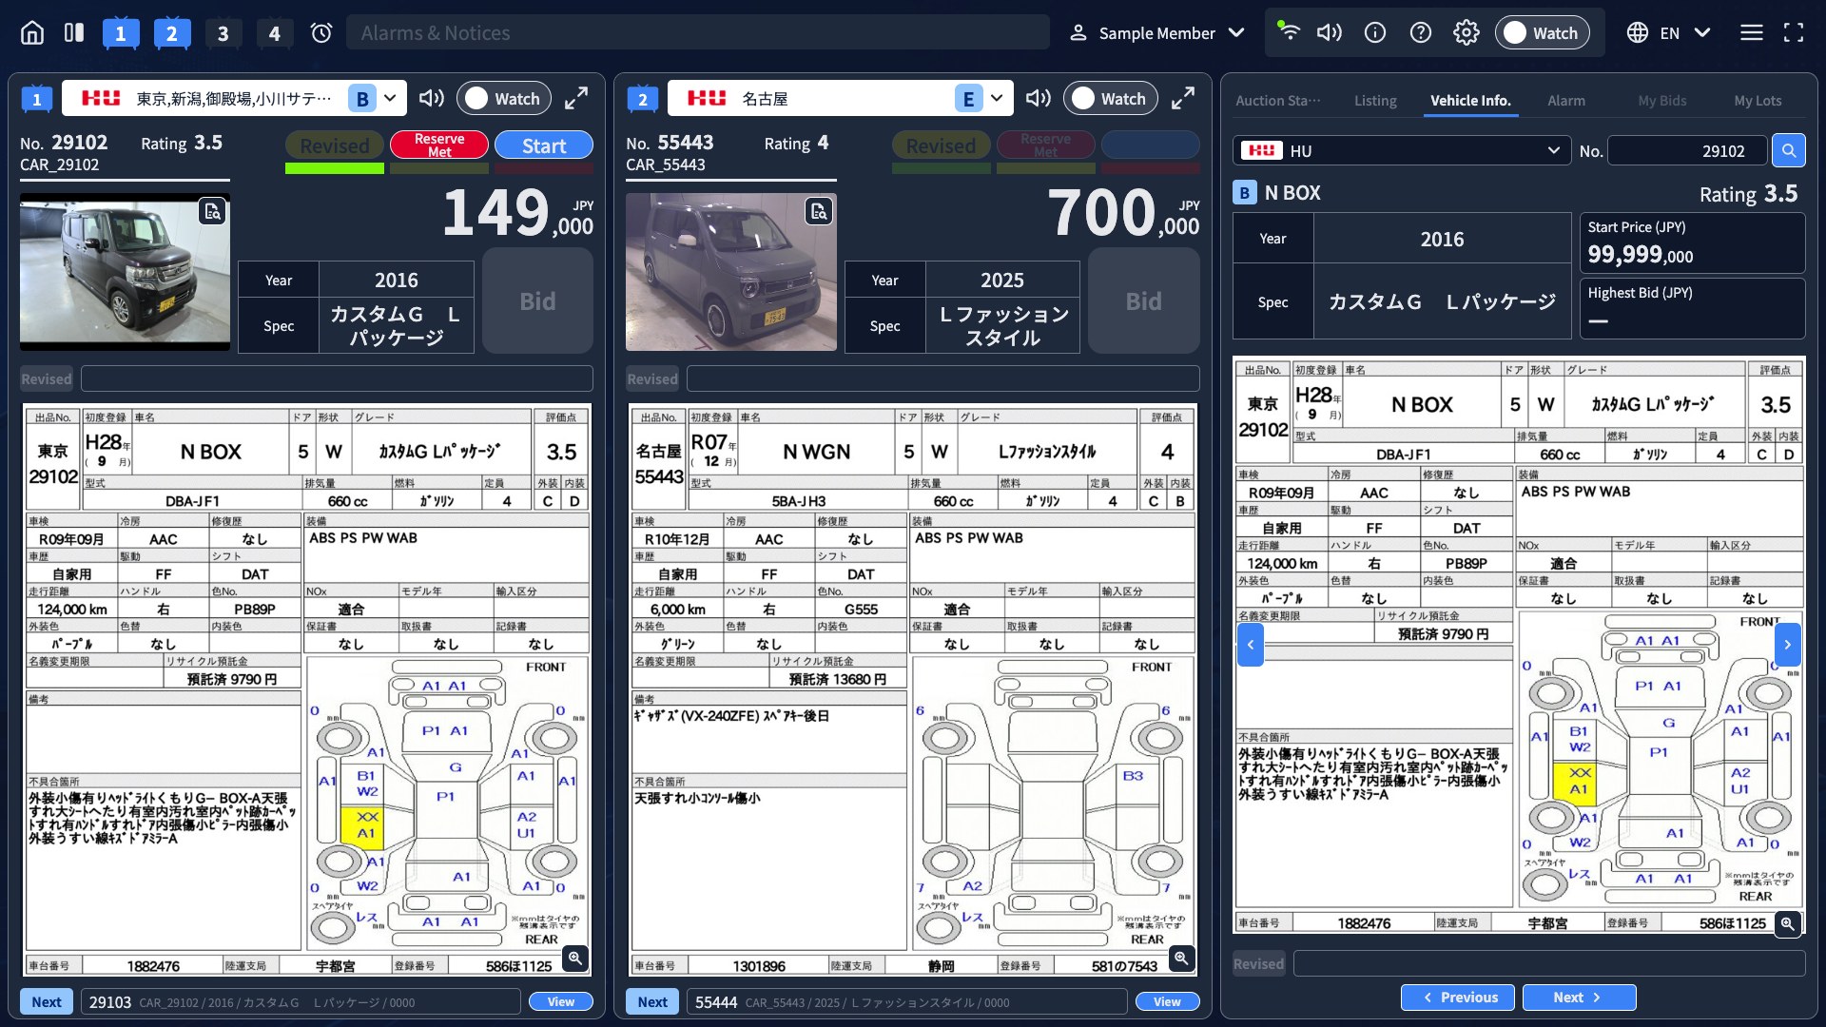
Task: Go to the home icon
Action: click(32, 33)
